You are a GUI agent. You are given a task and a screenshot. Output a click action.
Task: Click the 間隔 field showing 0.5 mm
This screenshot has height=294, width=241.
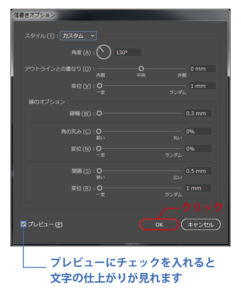click(198, 171)
